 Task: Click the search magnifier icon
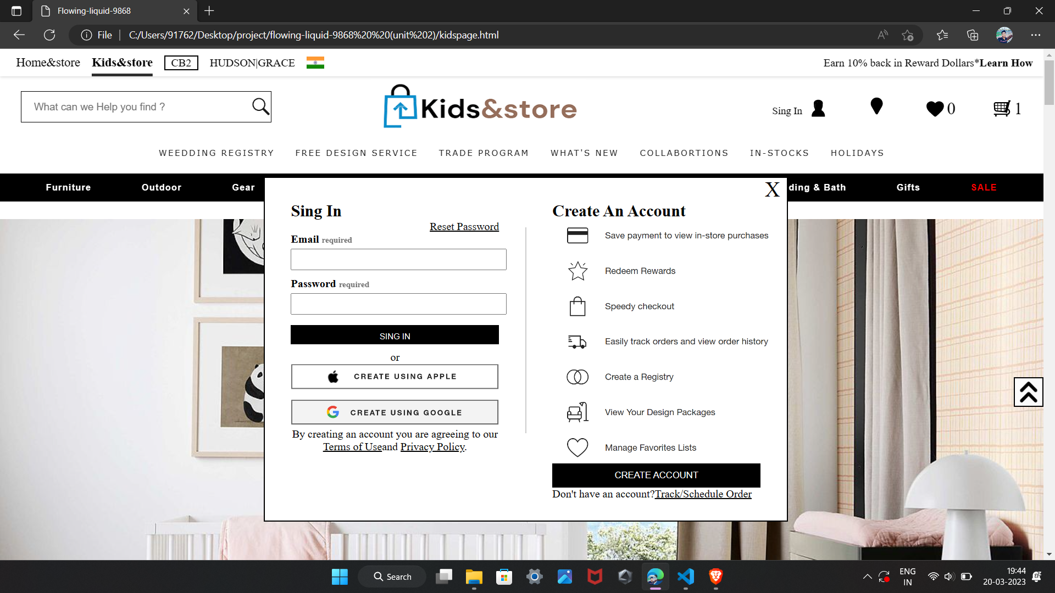[x=259, y=105]
